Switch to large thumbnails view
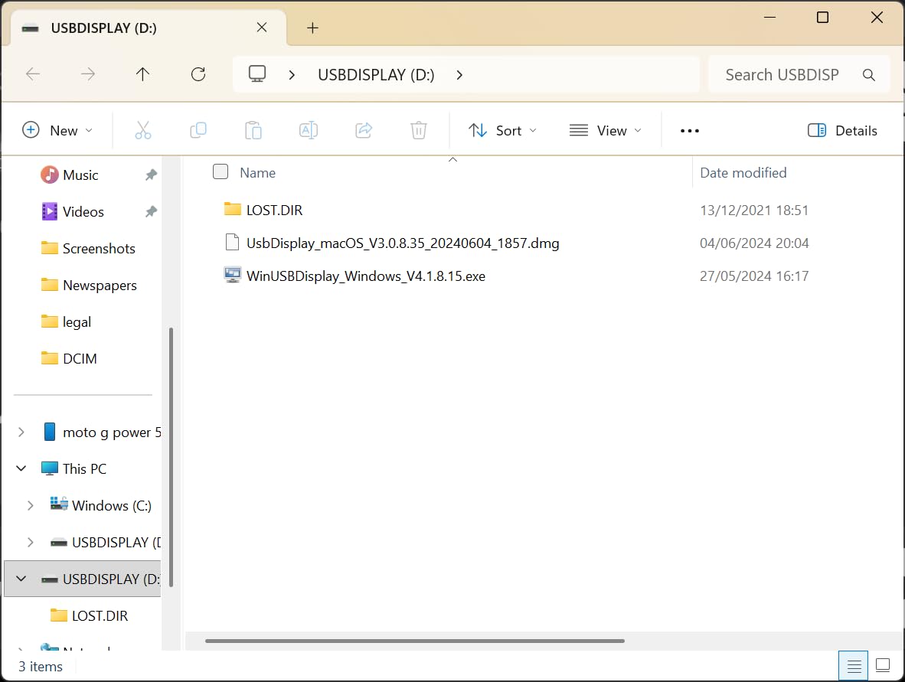 [x=883, y=665]
